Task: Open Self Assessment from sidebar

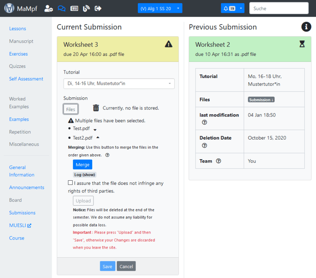Action: click(x=26, y=79)
